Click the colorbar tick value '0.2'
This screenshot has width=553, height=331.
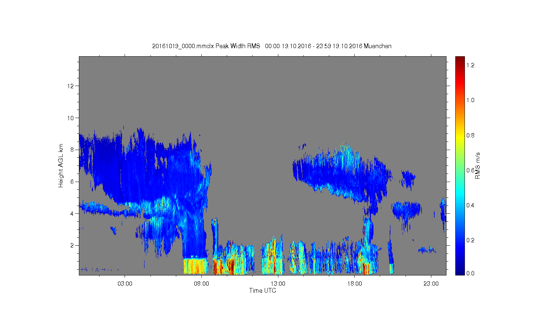pos(470,240)
